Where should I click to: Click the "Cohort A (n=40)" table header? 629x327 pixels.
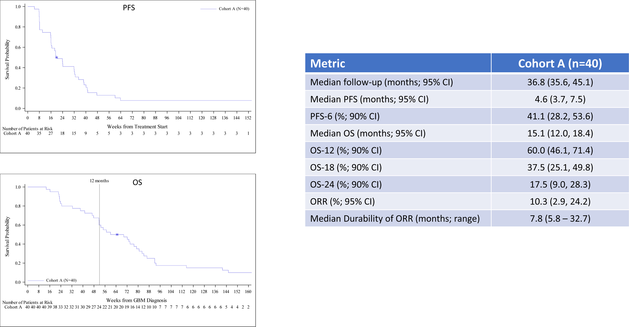(560, 64)
